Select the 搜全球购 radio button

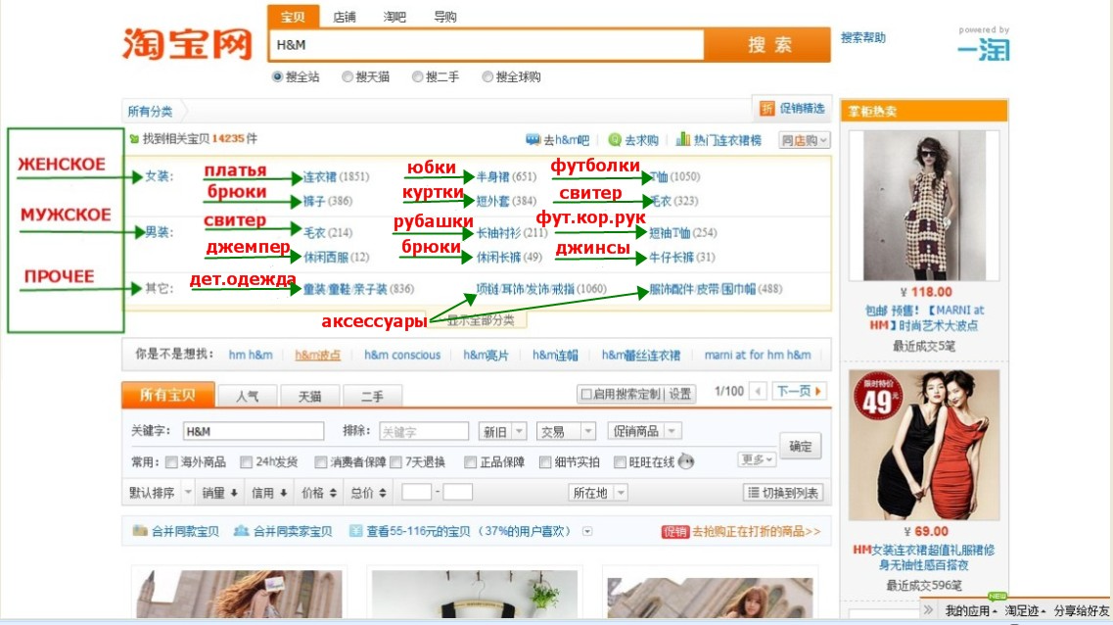[x=487, y=76]
